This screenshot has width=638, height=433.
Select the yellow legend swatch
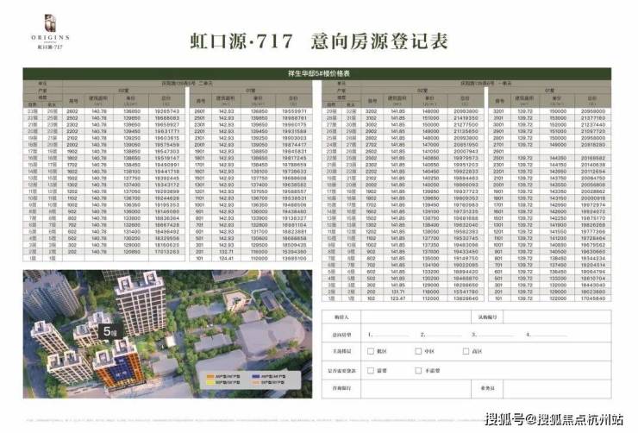coord(210,382)
